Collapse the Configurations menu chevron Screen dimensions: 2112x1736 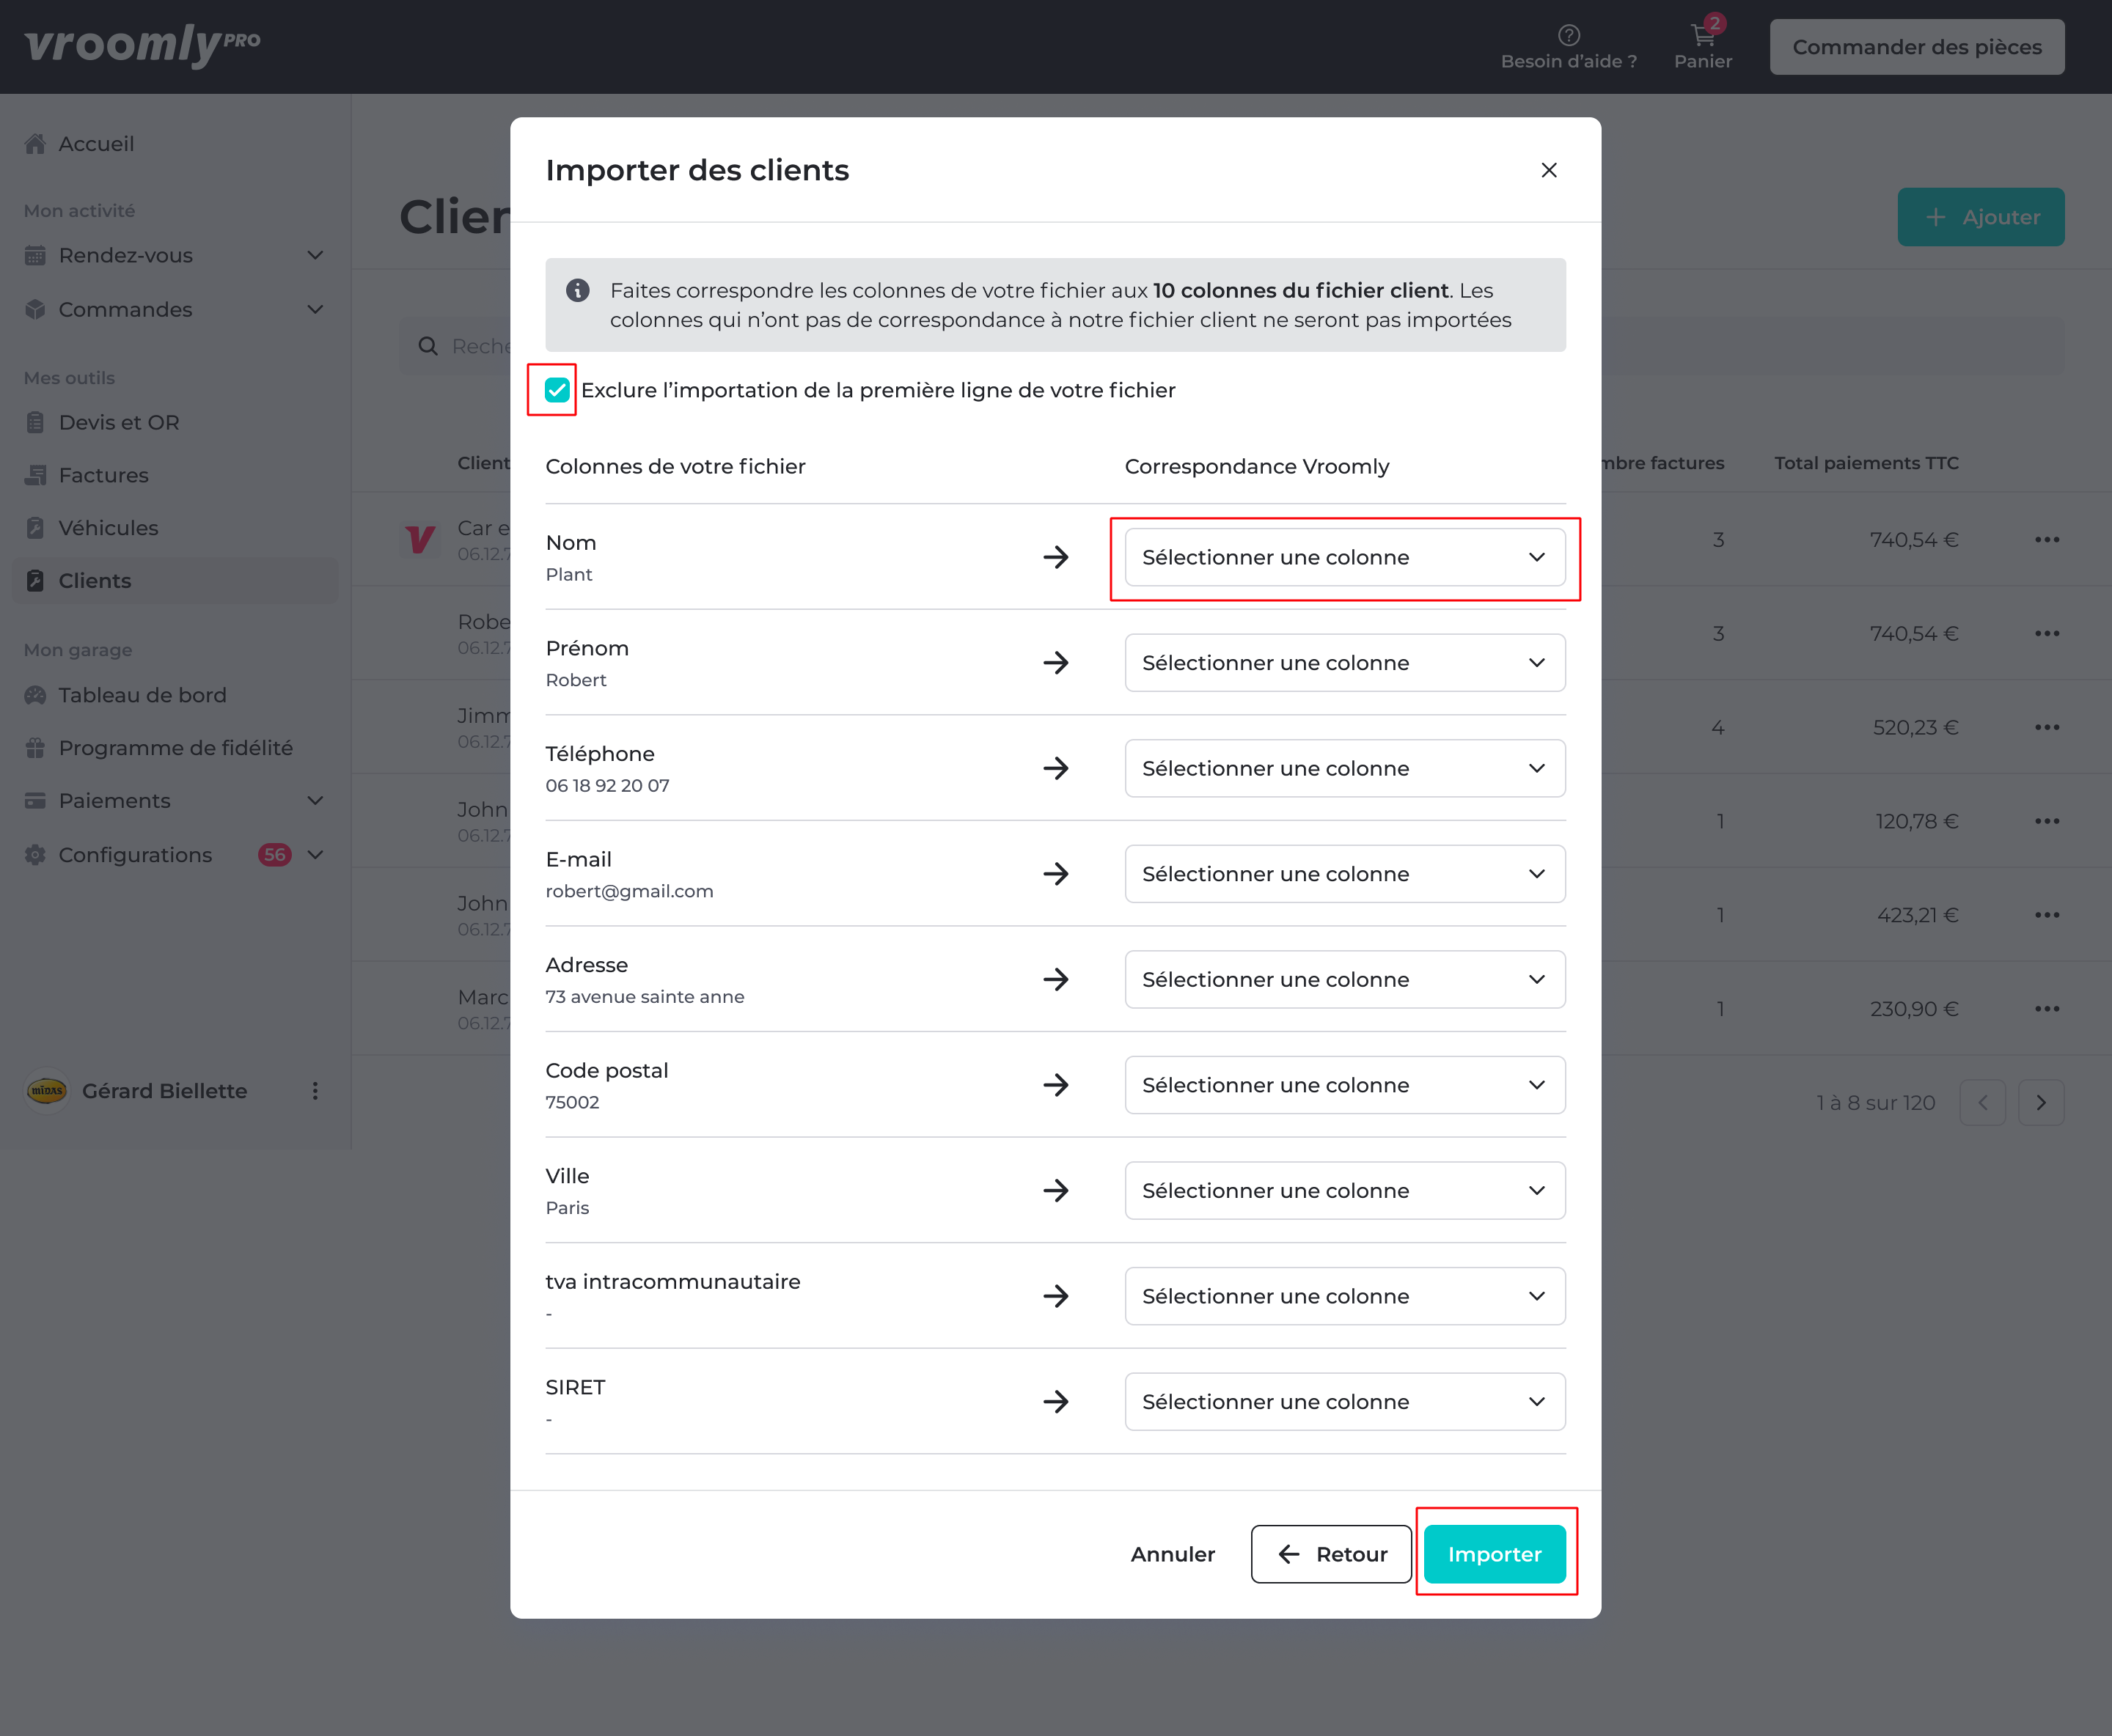315,855
